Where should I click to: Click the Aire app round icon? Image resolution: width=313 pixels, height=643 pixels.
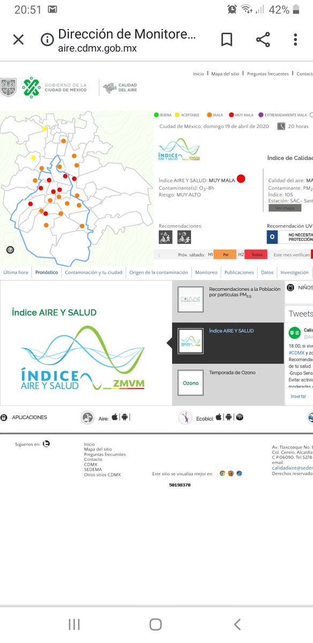[87, 417]
